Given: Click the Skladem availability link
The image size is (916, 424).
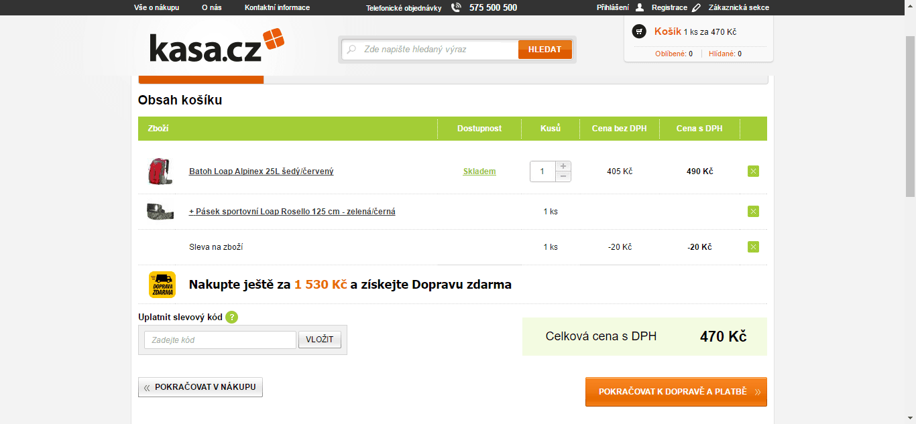Looking at the screenshot, I should tap(479, 171).
